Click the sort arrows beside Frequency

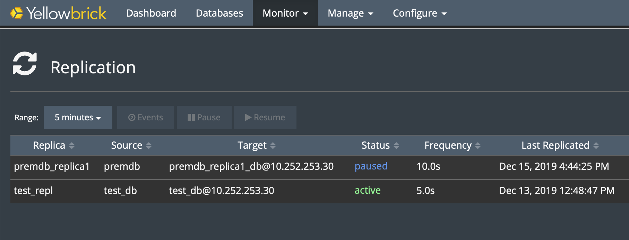point(478,146)
